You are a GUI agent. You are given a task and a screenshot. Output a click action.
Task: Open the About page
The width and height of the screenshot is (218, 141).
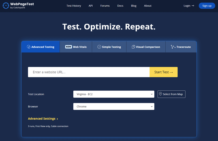148,6
